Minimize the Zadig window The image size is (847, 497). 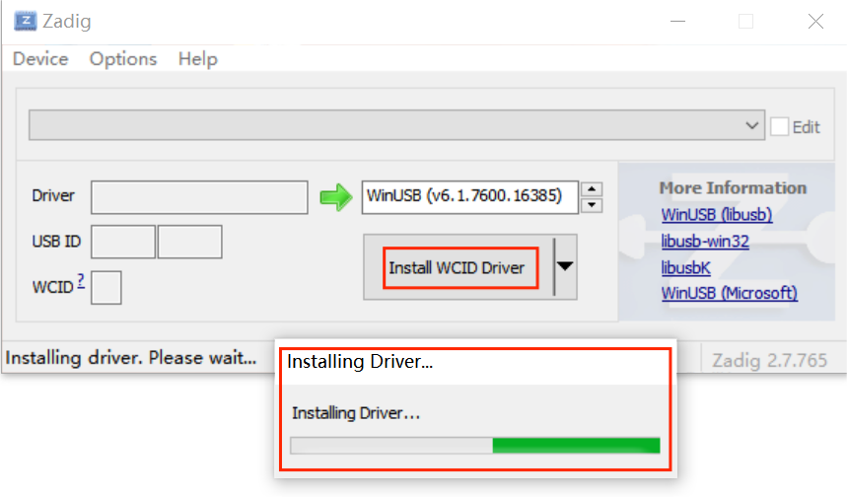coord(677,21)
